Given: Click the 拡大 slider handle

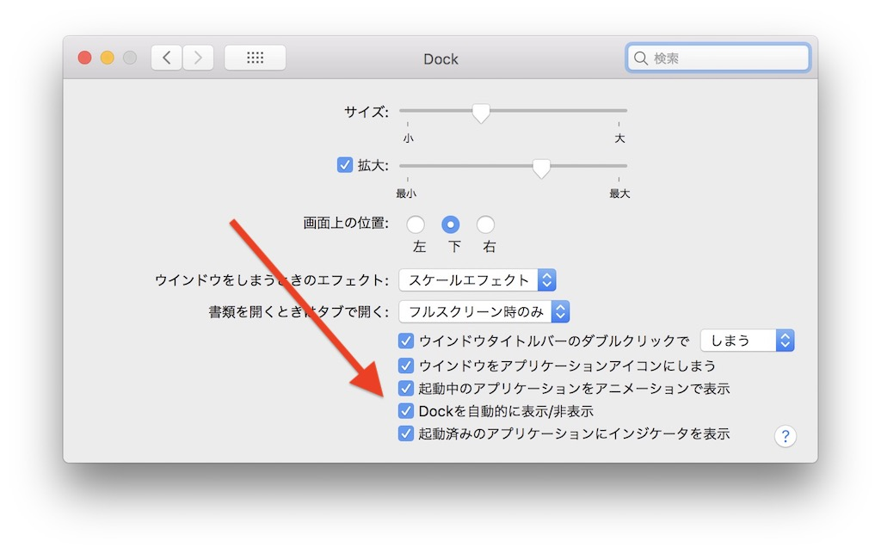Looking at the screenshot, I should [x=540, y=169].
